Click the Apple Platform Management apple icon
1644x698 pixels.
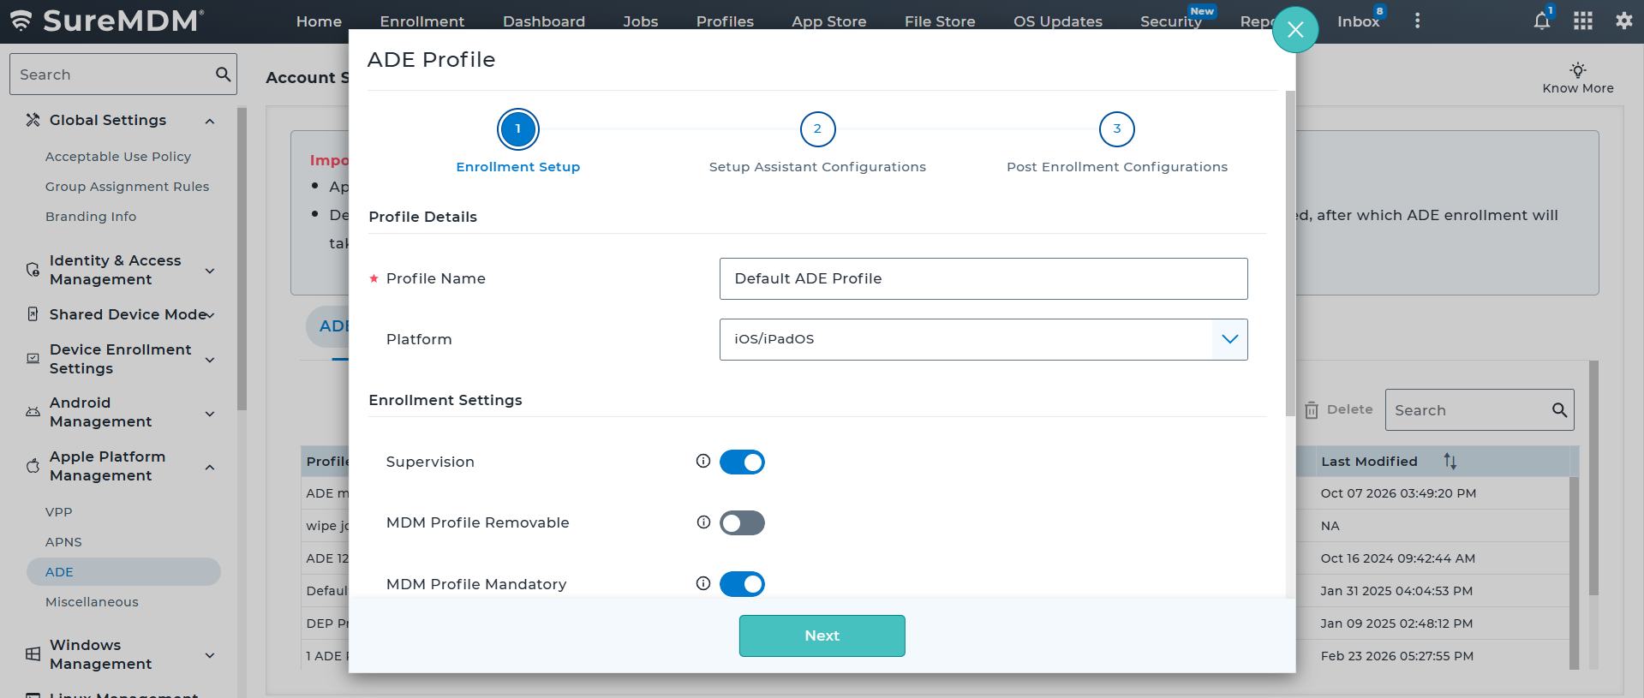[33, 466]
